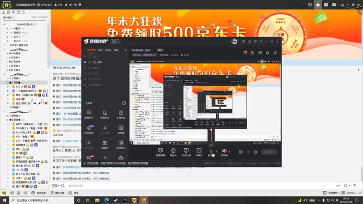Expand the 生产 I channel tree node
Image resolution: width=363 pixels, height=204 pixels.
click(7, 37)
